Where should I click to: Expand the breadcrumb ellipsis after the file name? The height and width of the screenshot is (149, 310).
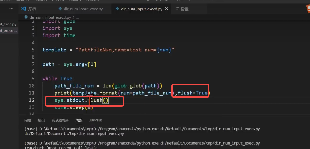click(x=78, y=17)
